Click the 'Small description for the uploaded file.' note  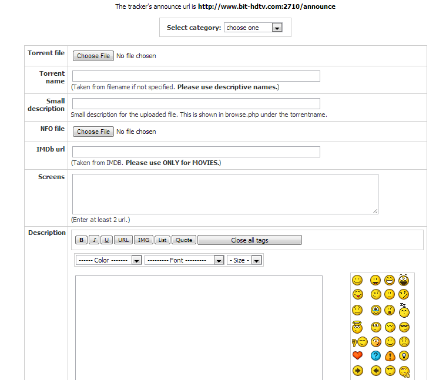[x=125, y=115]
